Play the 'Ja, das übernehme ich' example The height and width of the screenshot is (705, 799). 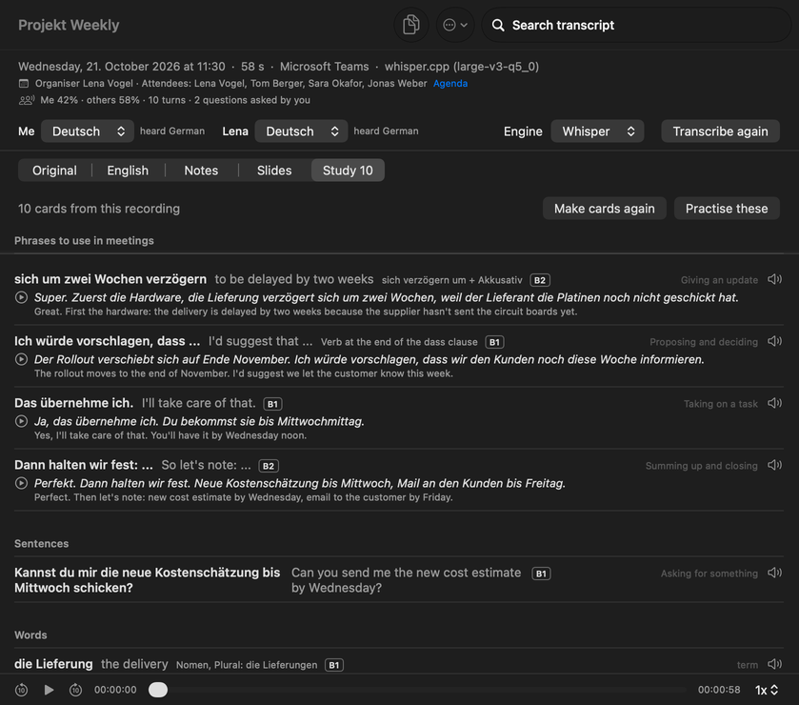pyautogui.click(x=21, y=421)
